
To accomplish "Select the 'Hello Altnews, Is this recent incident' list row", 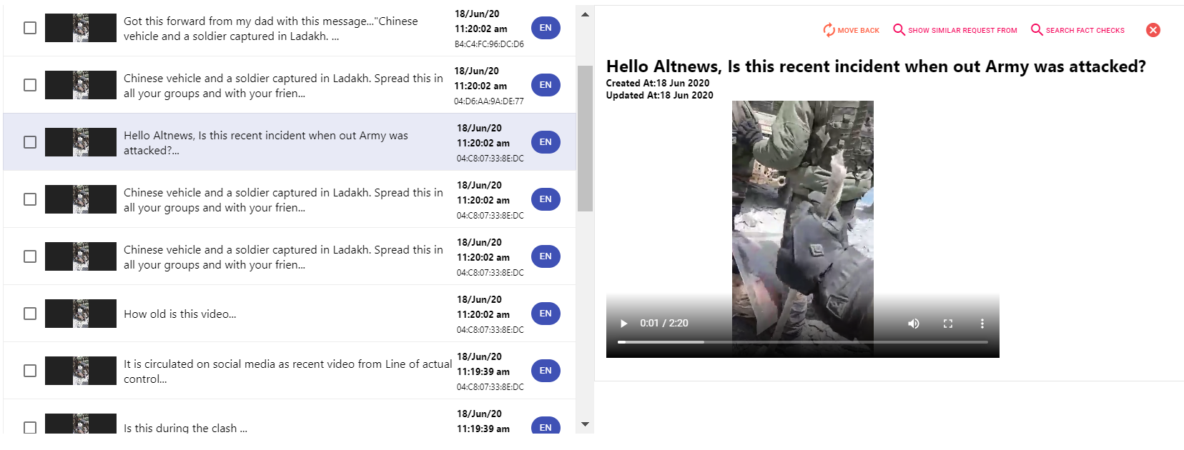I will coord(290,142).
